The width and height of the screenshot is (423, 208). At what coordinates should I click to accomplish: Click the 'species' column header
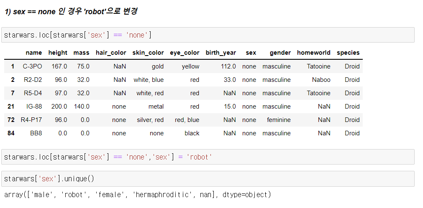click(348, 53)
